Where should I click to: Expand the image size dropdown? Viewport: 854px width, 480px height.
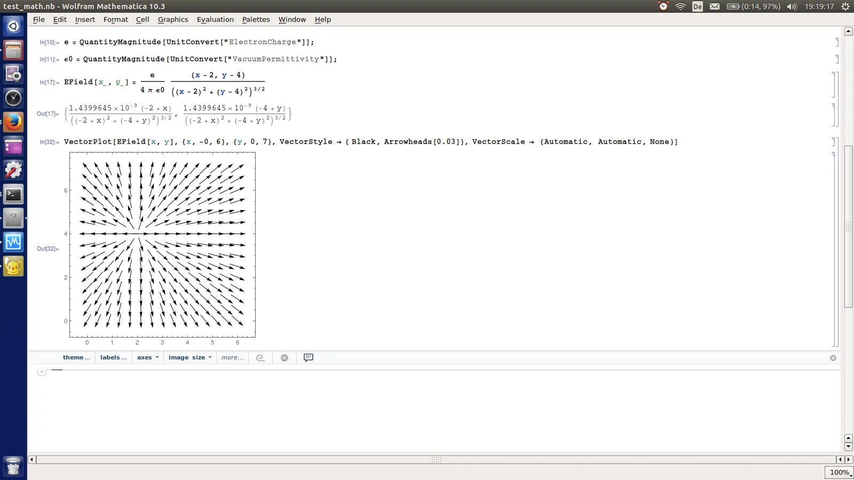coord(190,358)
